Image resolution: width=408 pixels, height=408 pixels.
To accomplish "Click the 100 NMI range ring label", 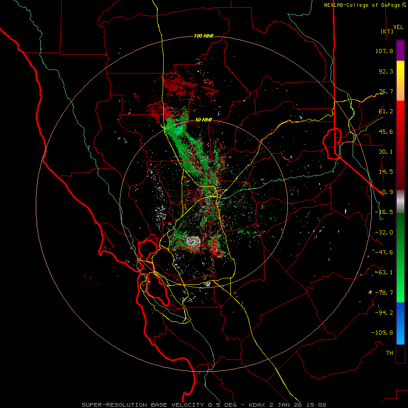I will tap(204, 36).
